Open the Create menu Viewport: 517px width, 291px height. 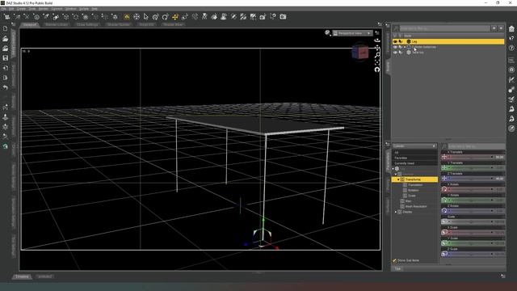[21, 9]
